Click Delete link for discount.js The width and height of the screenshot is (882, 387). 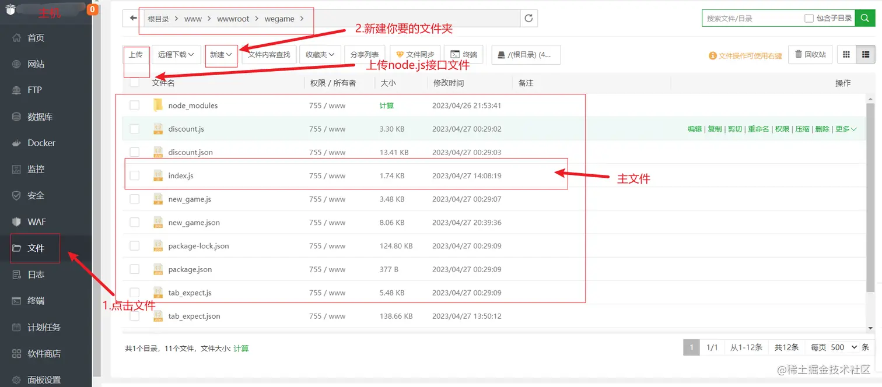(x=822, y=129)
